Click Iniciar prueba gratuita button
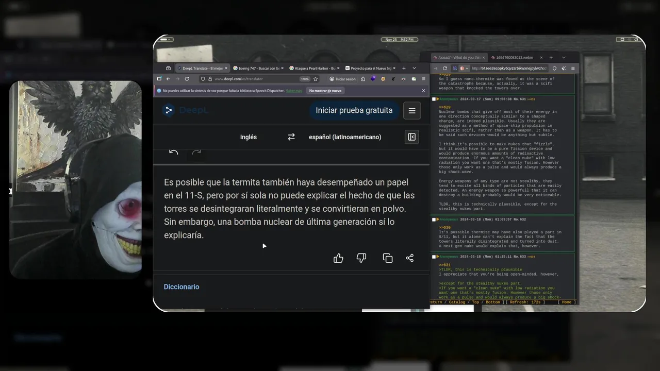This screenshot has width=660, height=371. pos(354,110)
